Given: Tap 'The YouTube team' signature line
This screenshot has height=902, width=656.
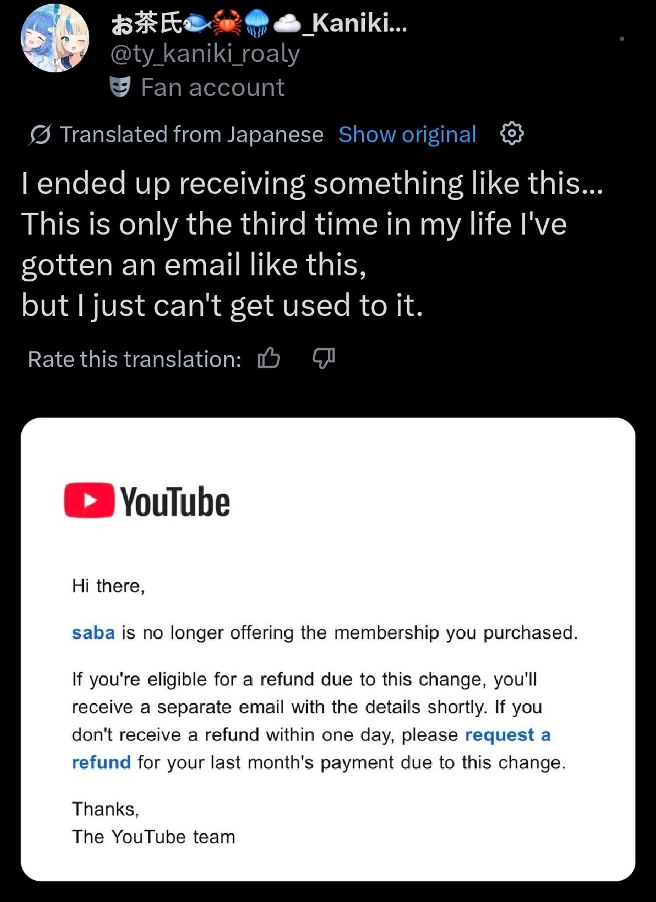Looking at the screenshot, I should [154, 837].
